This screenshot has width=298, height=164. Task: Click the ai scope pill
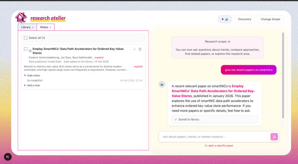(225, 19)
